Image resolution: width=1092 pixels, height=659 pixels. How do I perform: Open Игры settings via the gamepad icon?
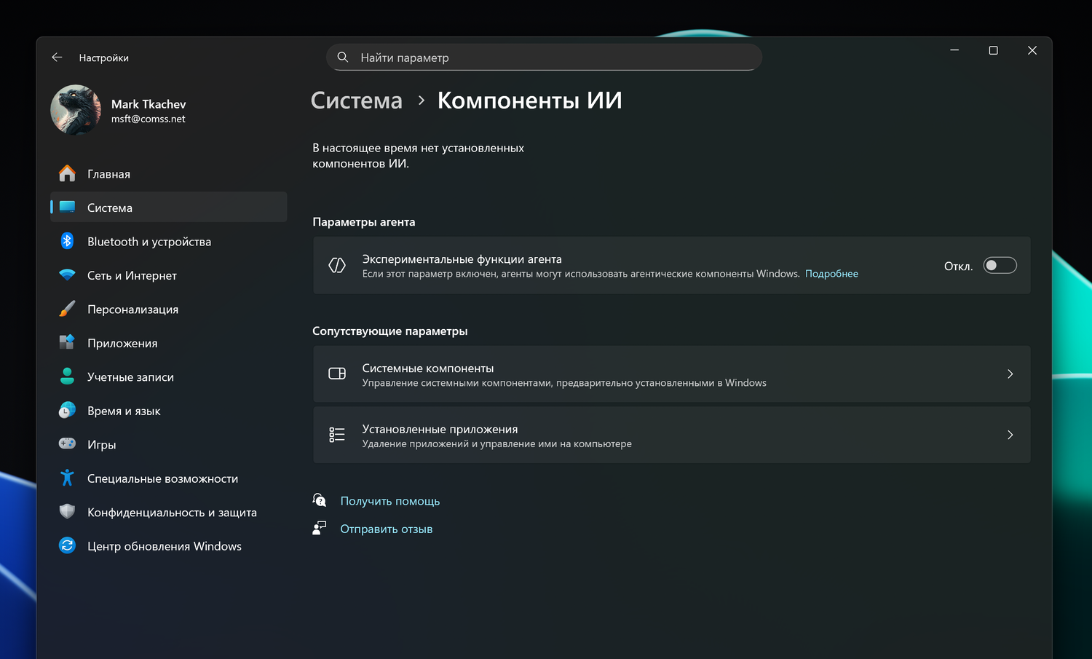coord(66,444)
